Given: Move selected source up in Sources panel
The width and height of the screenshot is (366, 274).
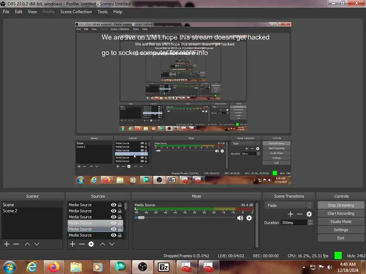Looking at the screenshot, I should click(x=103, y=244).
